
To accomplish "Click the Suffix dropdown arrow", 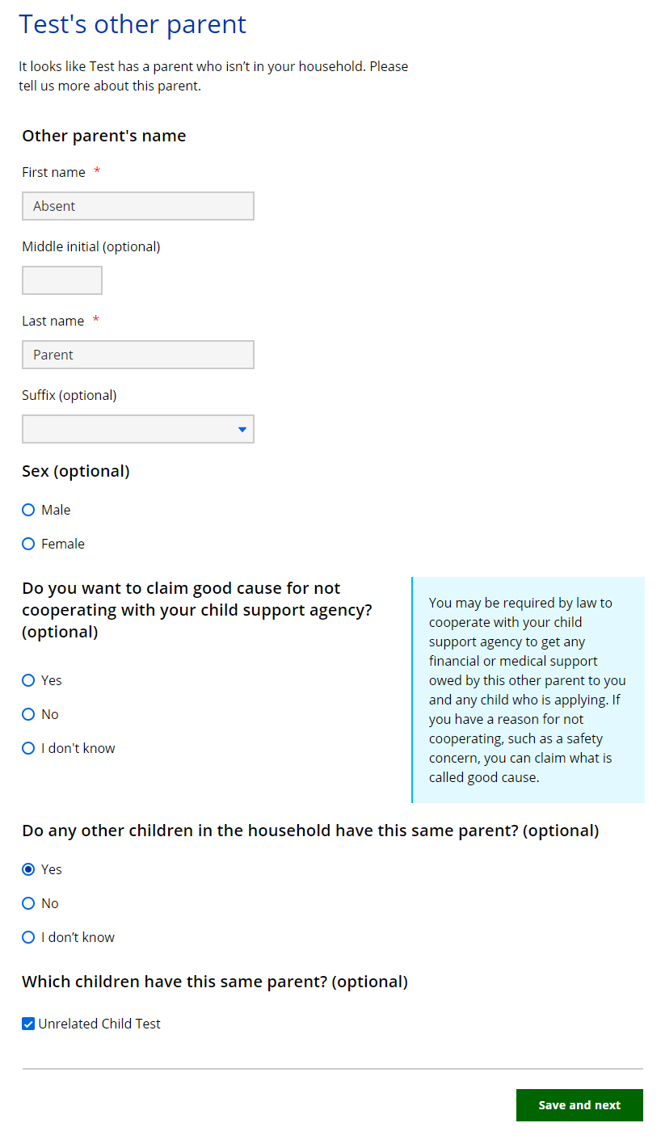I will coord(242,430).
